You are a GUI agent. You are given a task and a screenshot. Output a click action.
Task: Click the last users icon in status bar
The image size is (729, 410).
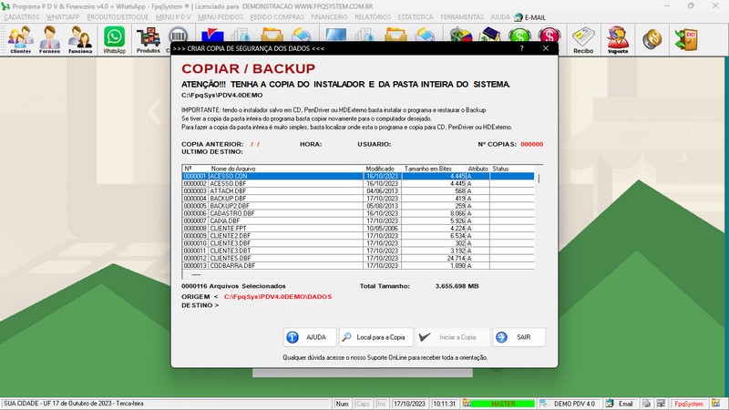[x=716, y=404]
